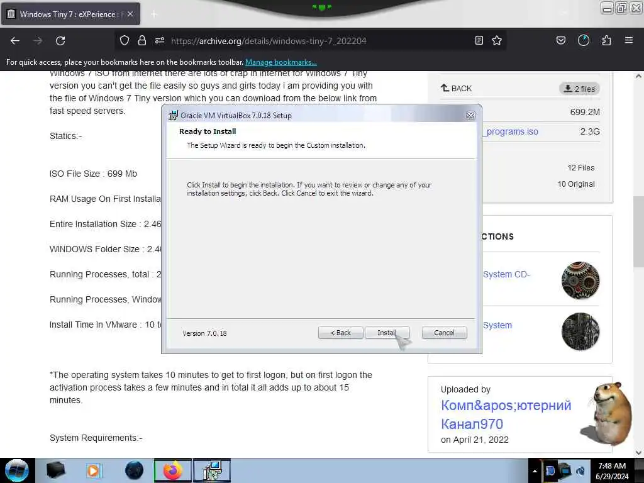Open the volume tray icon
The height and width of the screenshot is (483, 644).
pos(580,470)
